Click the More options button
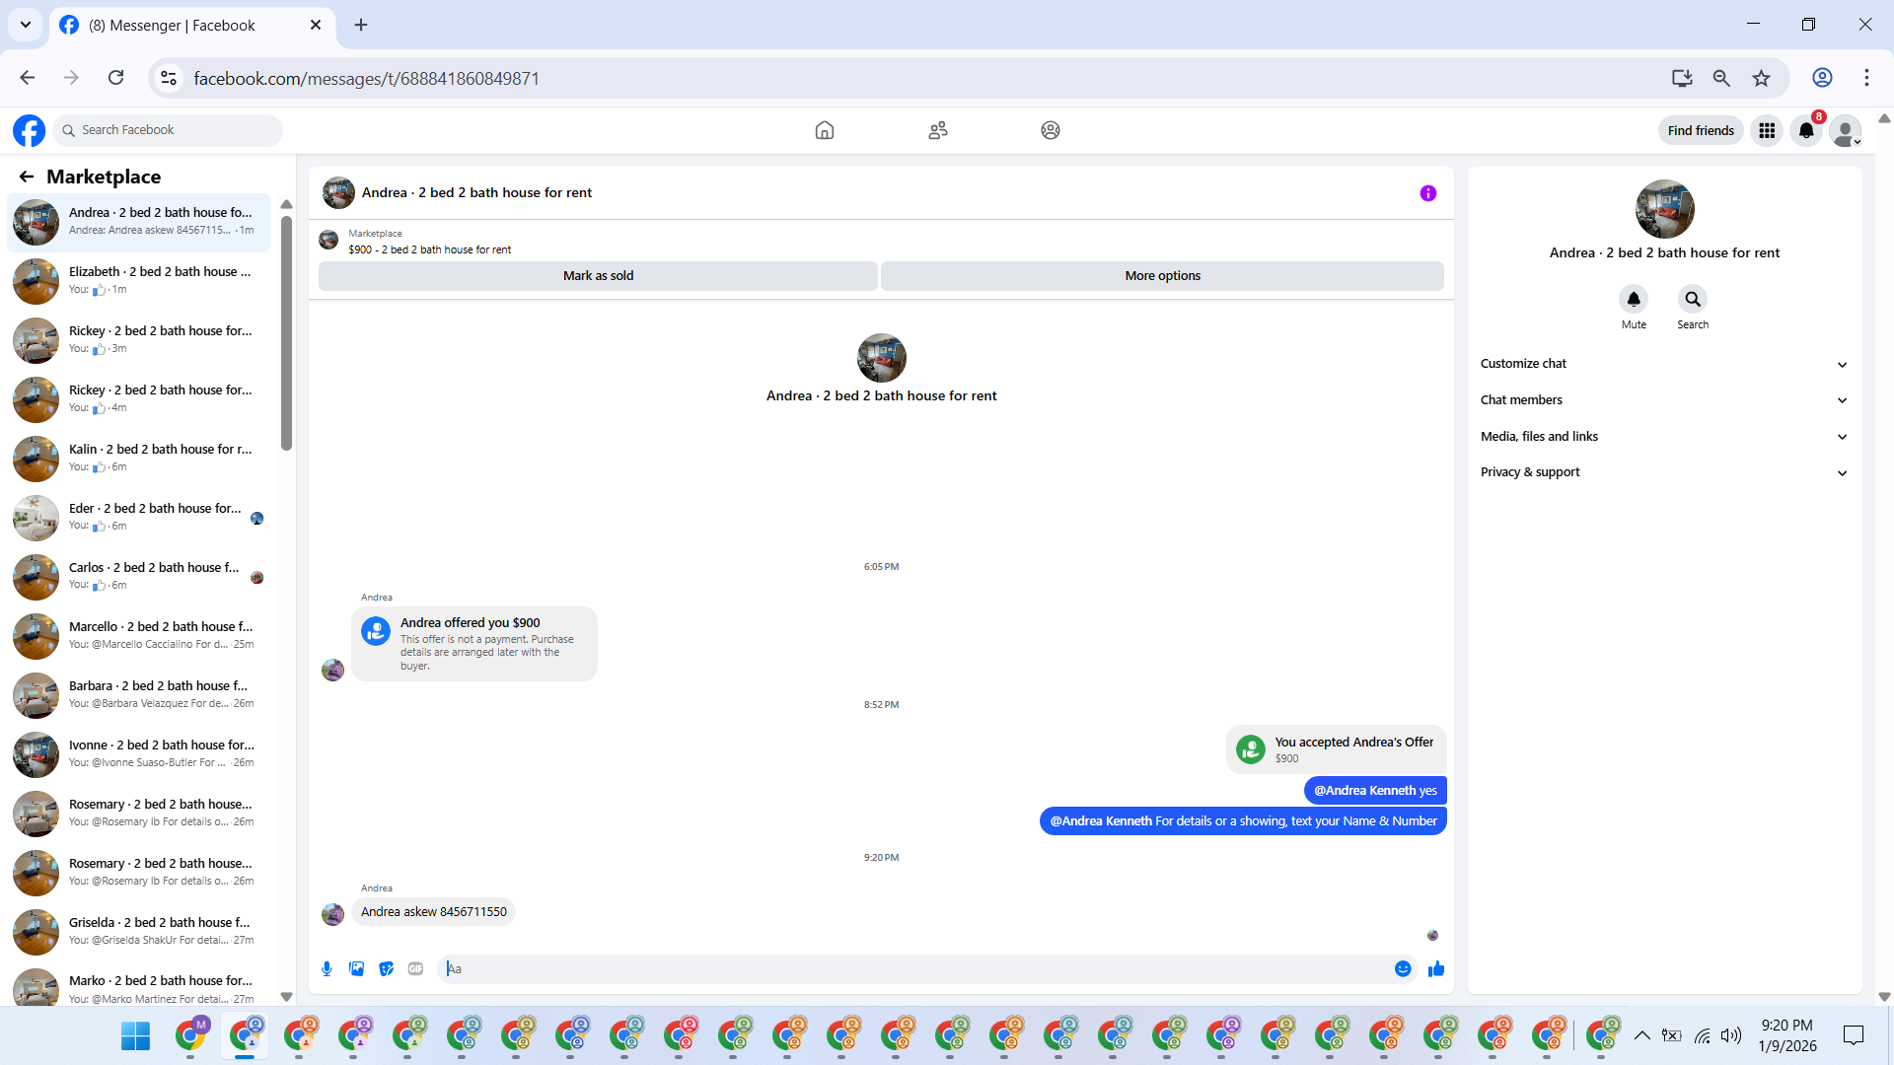1894x1065 pixels. pyautogui.click(x=1162, y=276)
